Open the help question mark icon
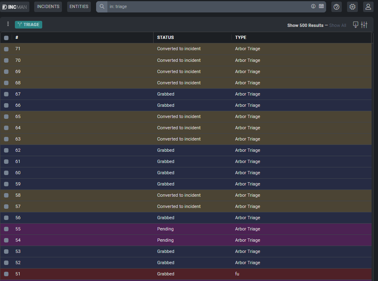The height and width of the screenshot is (281, 378). pyautogui.click(x=337, y=7)
